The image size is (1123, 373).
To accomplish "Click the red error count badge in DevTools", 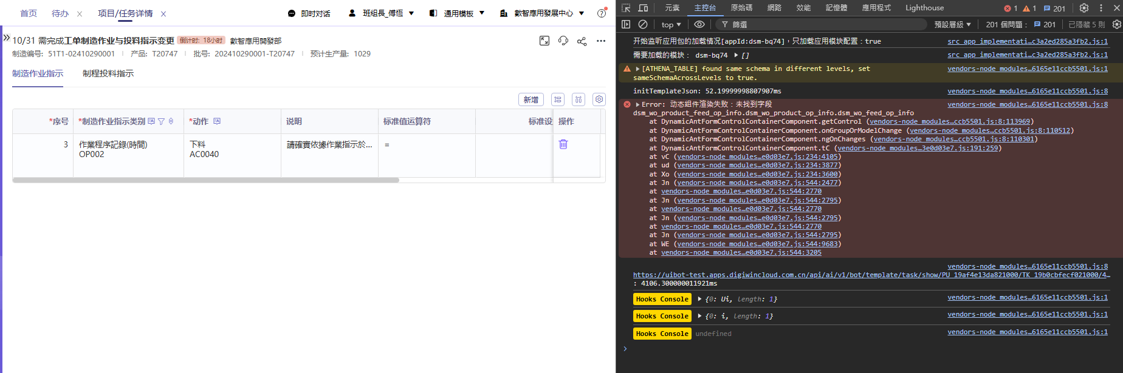I will pyautogui.click(x=1011, y=8).
